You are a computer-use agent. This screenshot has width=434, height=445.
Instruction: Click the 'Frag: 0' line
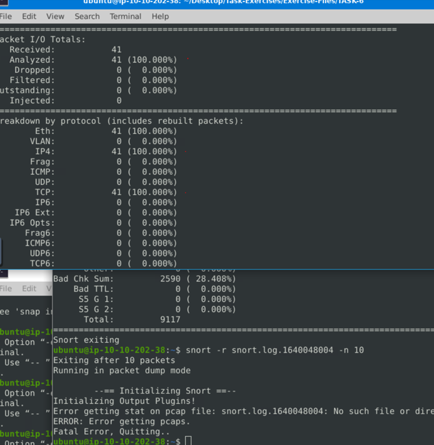point(103,162)
